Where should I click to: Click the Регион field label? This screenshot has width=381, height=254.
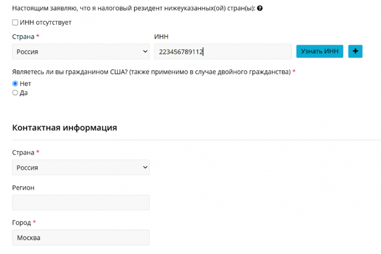coord(23,188)
